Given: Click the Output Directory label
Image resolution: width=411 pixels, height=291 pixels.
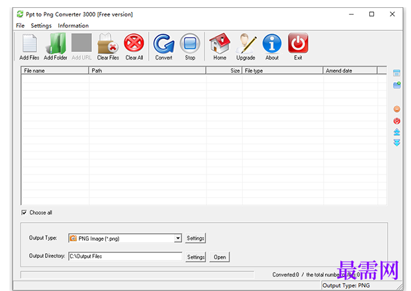Looking at the screenshot, I should pos(47,256).
